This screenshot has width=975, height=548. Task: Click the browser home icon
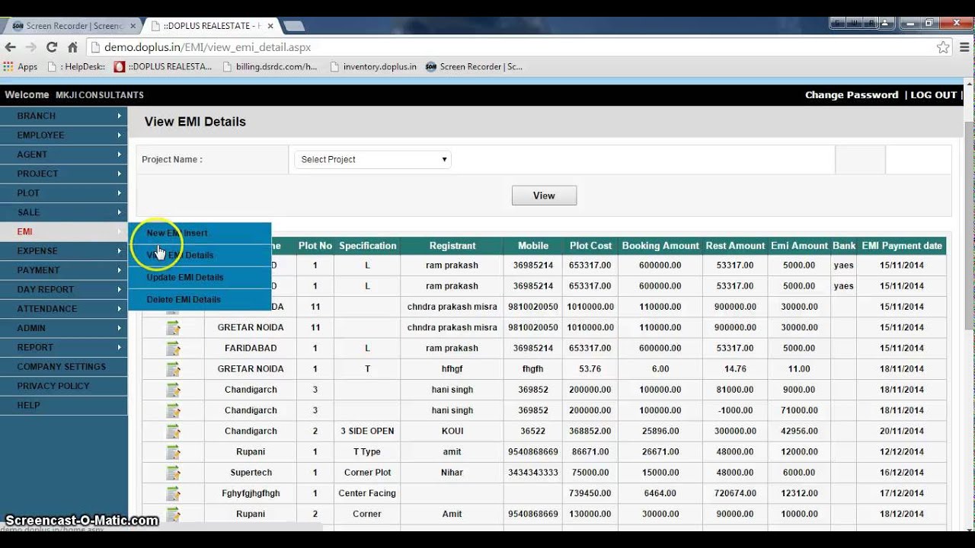point(73,47)
